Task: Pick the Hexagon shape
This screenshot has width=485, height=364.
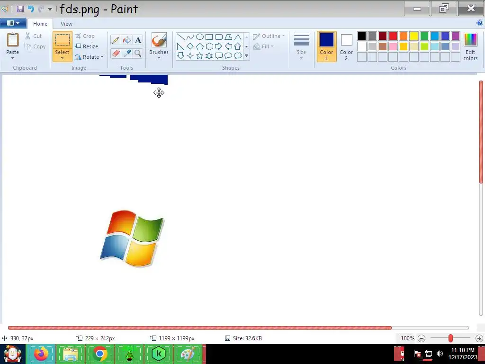Action: coord(209,46)
